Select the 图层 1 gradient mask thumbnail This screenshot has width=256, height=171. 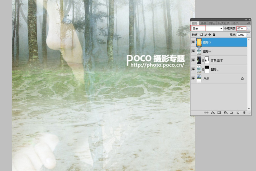(207, 69)
